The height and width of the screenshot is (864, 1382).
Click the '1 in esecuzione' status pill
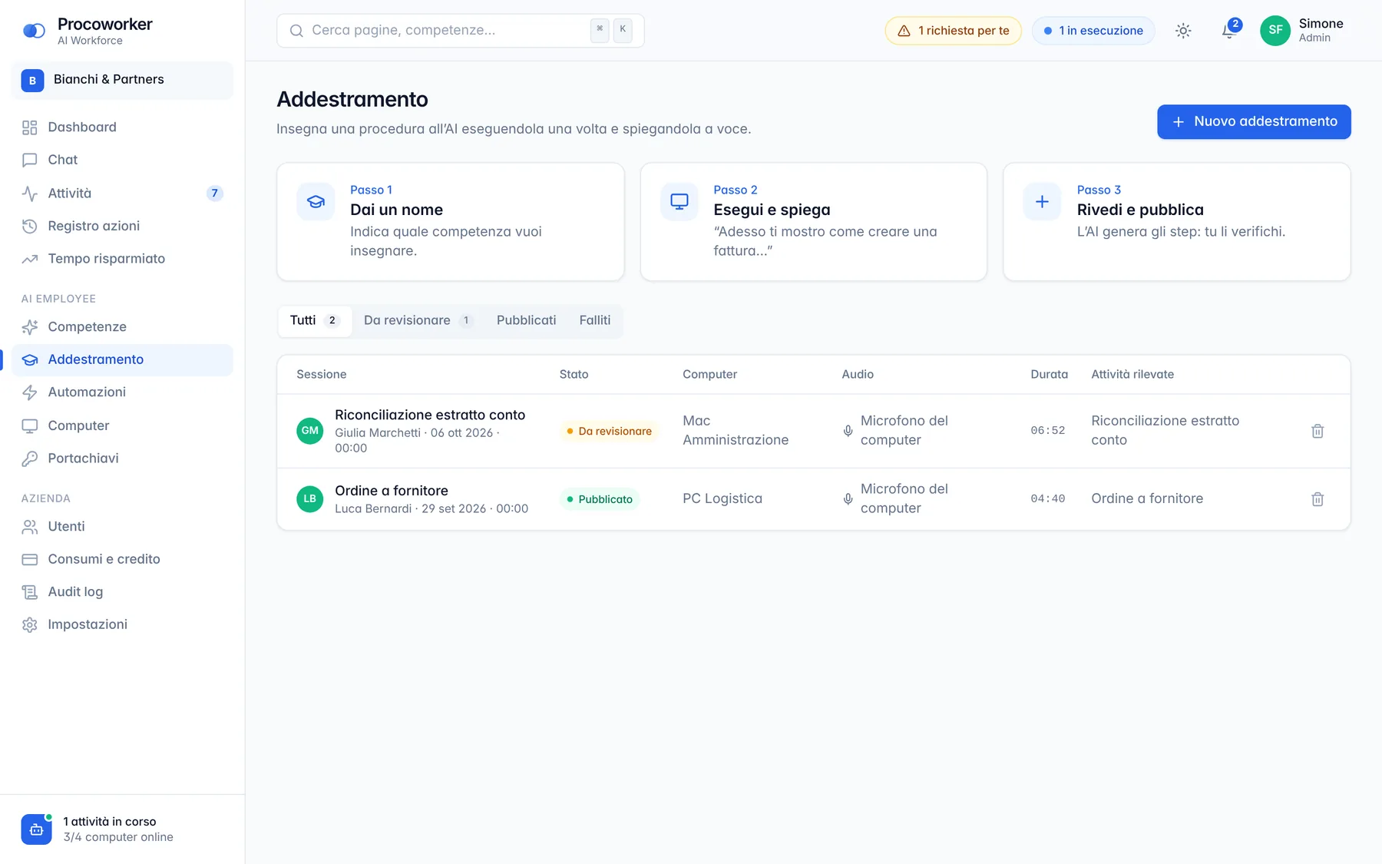point(1093,31)
